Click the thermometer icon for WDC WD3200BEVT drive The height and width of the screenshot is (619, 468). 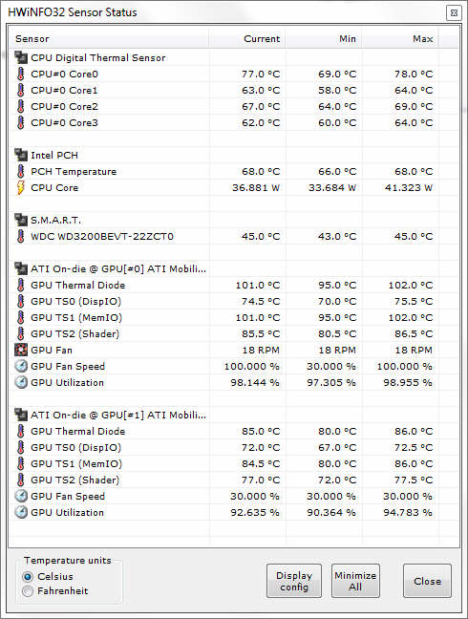(x=20, y=236)
